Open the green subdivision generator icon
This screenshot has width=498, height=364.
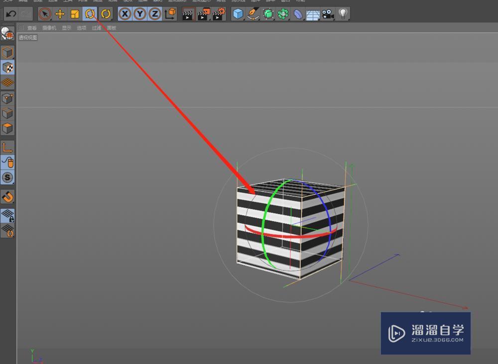(268, 14)
